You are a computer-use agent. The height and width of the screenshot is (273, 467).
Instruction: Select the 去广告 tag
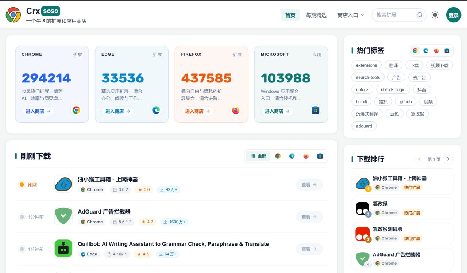[420, 77]
